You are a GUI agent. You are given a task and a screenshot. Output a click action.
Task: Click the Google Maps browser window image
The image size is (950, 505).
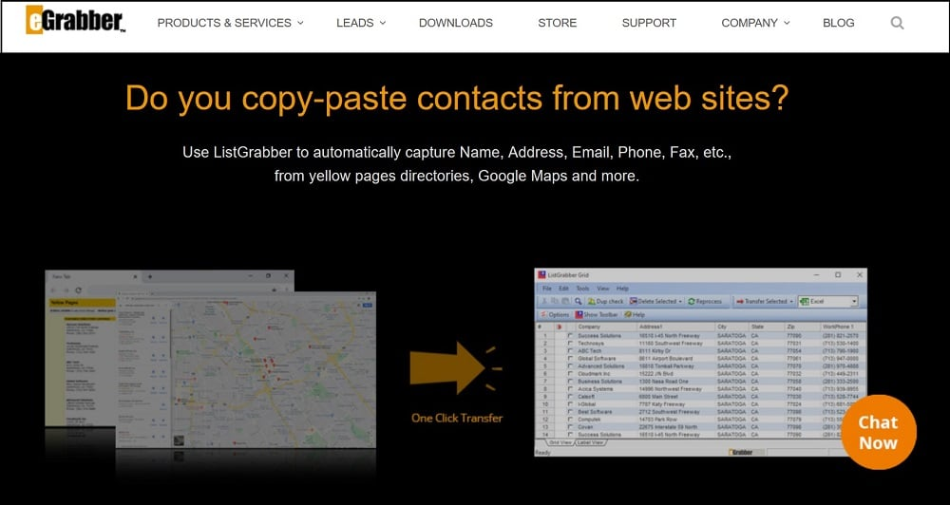point(245,369)
